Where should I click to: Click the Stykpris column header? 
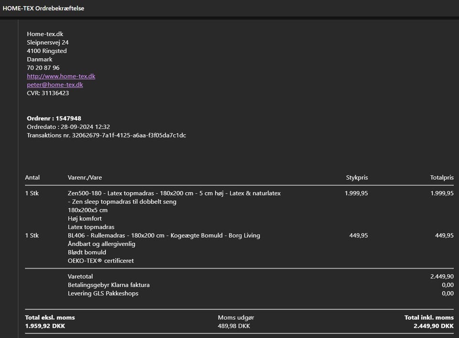pos(357,178)
